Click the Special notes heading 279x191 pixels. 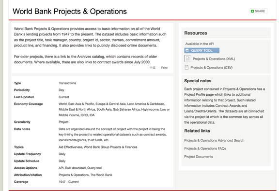point(198,81)
